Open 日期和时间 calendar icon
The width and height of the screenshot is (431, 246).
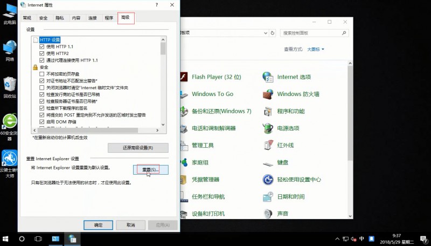(268, 196)
